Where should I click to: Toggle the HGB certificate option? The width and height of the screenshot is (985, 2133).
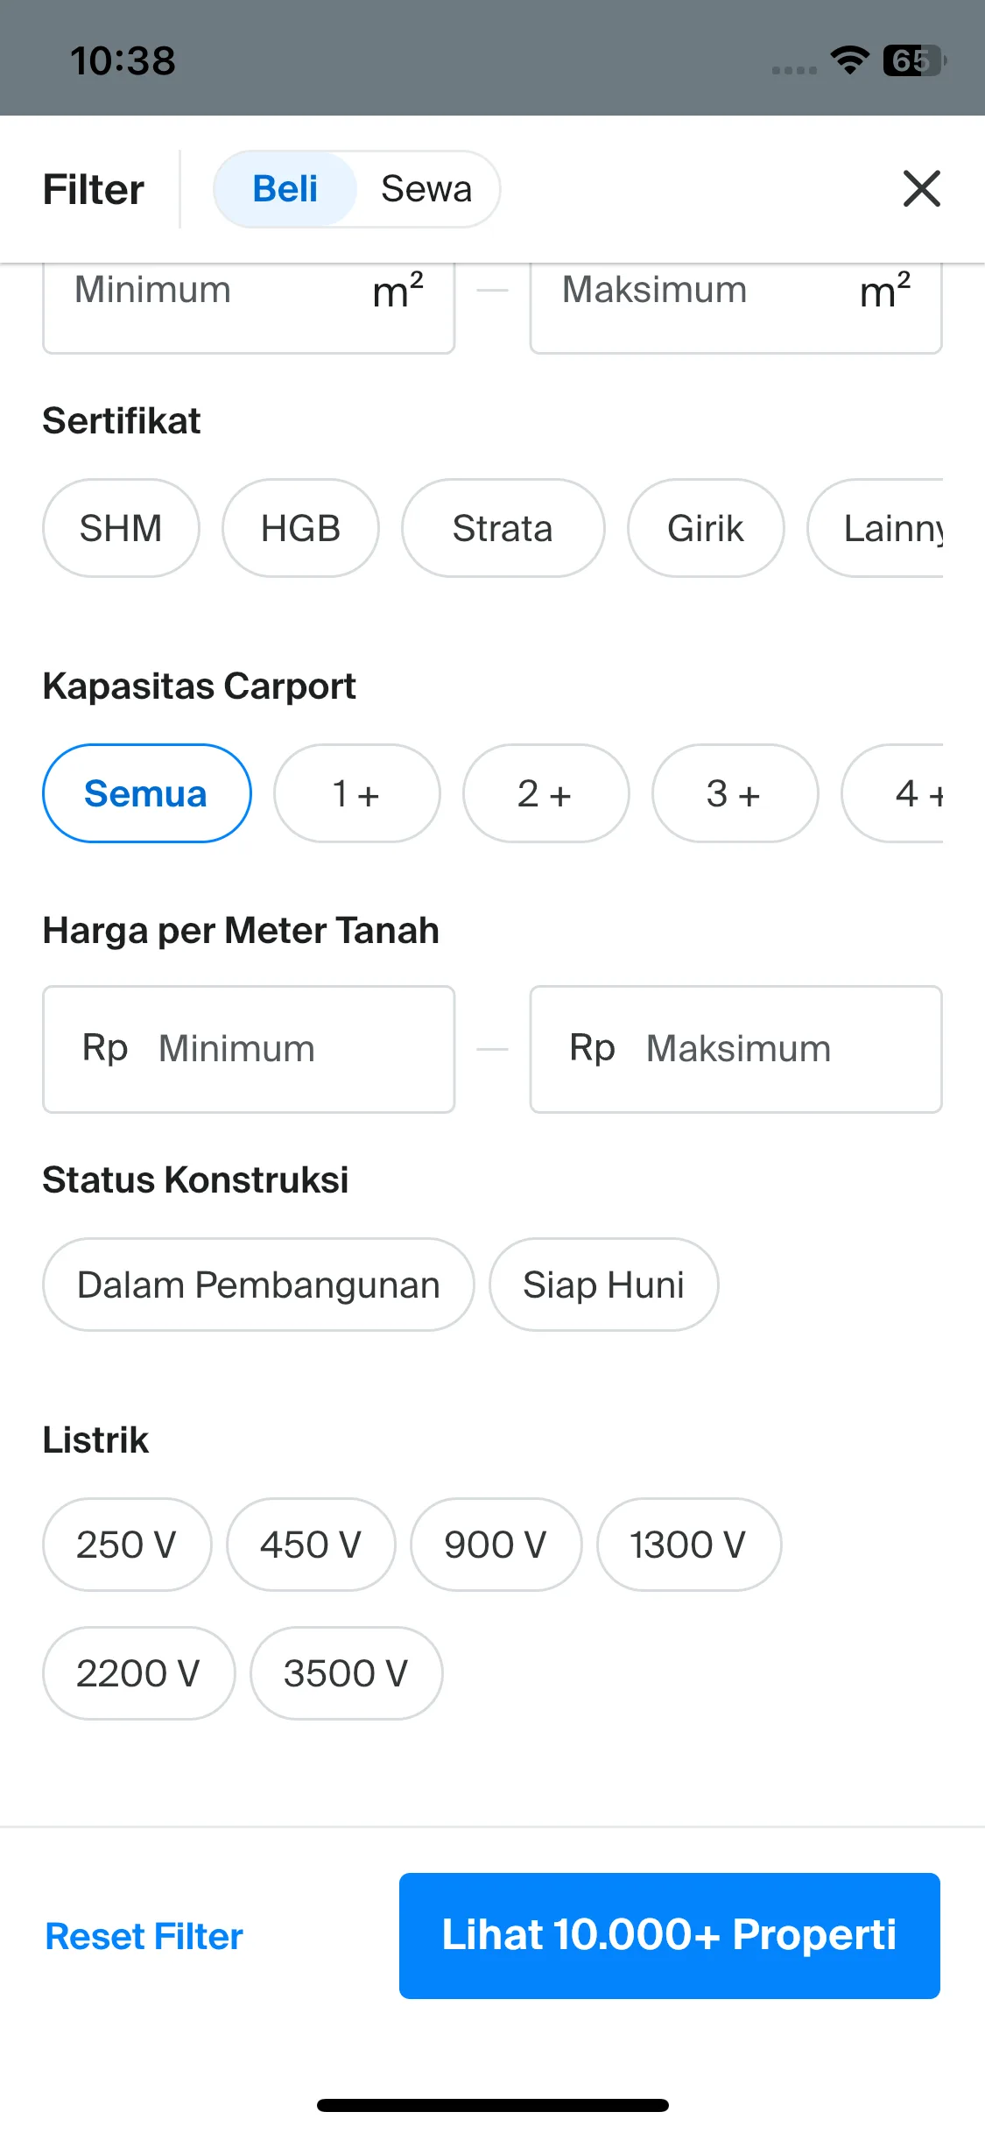click(300, 528)
